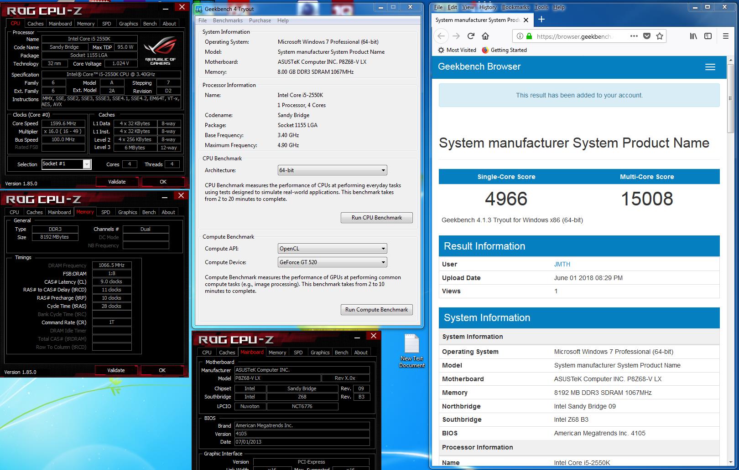Click Upload Date June 01 2018 08:29 PM
The height and width of the screenshot is (470, 739).
[x=588, y=278]
